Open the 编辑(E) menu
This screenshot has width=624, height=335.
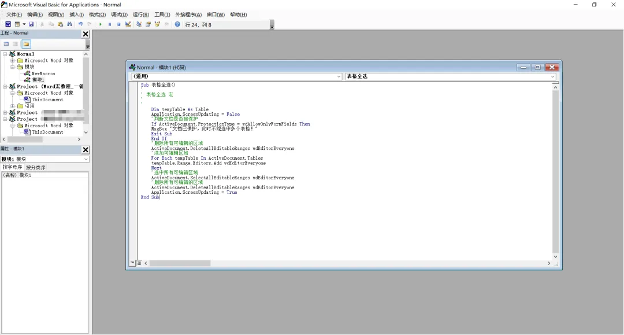pos(35,14)
